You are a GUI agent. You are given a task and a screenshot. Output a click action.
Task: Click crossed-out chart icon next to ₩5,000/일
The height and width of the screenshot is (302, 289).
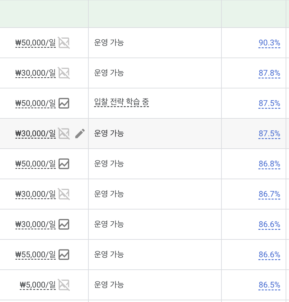(x=64, y=285)
